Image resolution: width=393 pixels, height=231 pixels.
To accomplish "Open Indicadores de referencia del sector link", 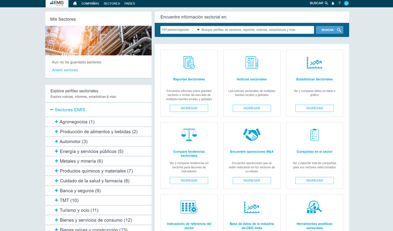I will (x=189, y=226).
